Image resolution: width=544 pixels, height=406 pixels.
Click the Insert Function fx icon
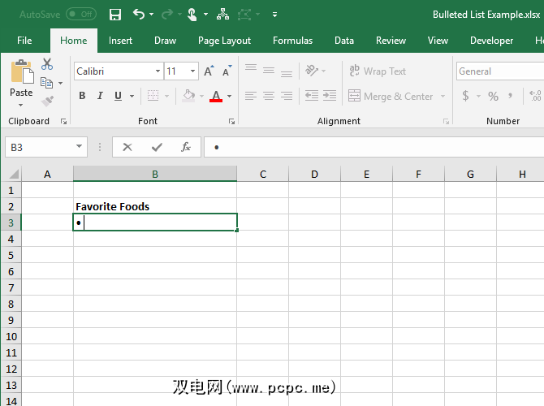186,147
